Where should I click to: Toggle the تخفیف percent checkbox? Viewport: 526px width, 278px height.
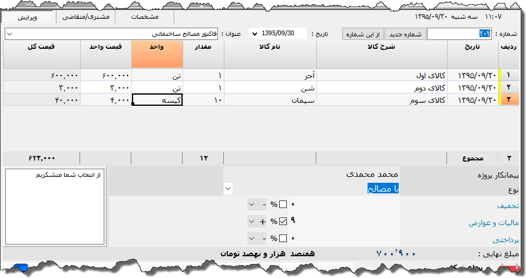point(283,204)
